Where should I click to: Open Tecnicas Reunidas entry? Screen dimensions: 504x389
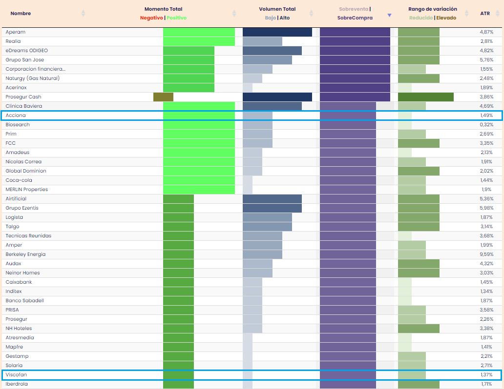tap(28, 236)
